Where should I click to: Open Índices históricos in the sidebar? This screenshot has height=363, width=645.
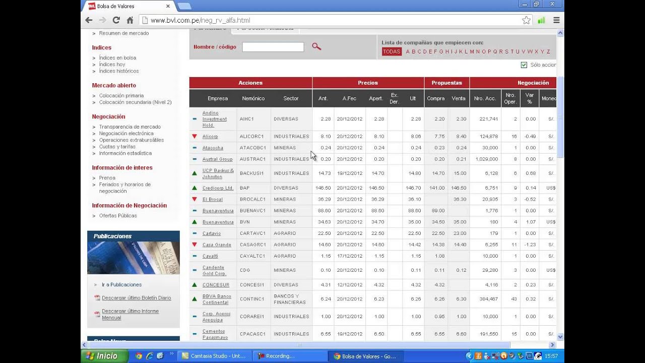(x=119, y=71)
